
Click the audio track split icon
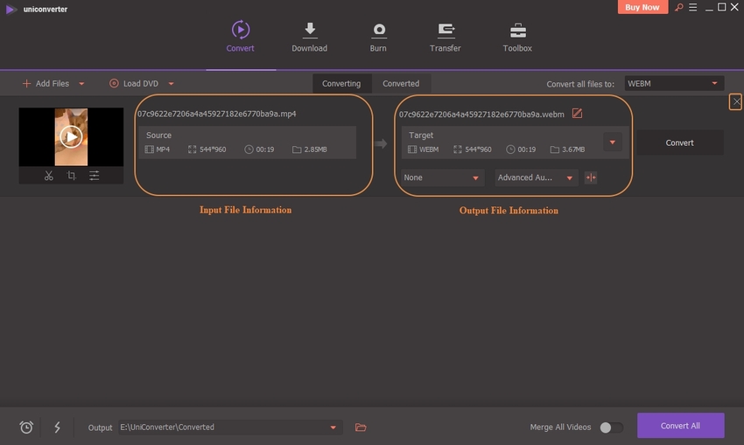[591, 177]
